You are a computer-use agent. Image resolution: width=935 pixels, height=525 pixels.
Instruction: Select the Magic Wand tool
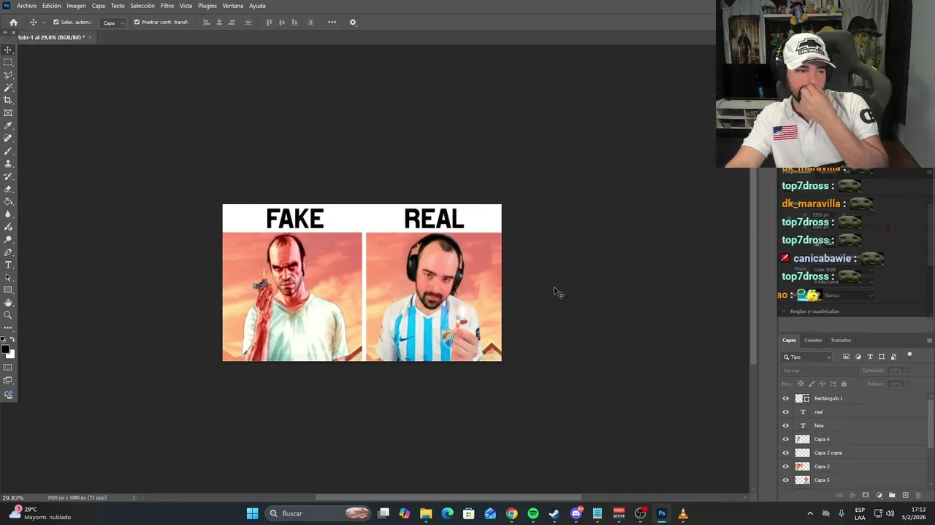(x=8, y=87)
